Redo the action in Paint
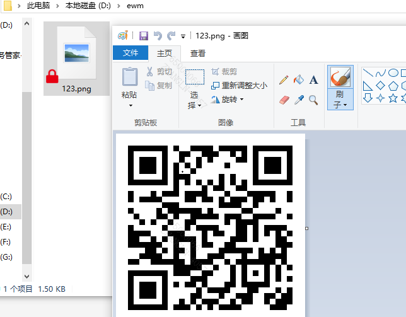 [x=171, y=36]
